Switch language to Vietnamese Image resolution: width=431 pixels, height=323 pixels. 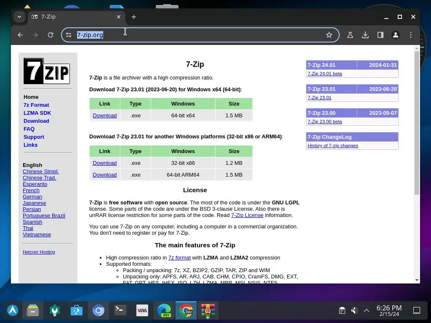coord(37,235)
